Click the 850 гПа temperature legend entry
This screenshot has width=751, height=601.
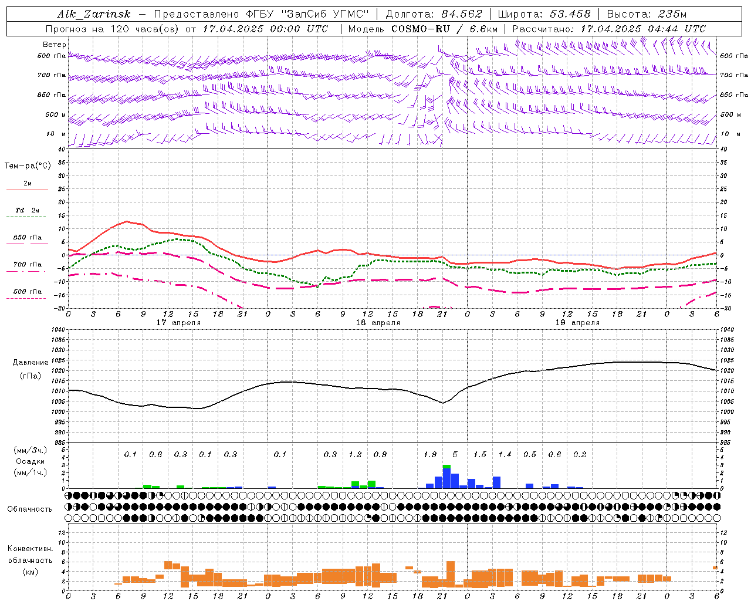(x=28, y=237)
